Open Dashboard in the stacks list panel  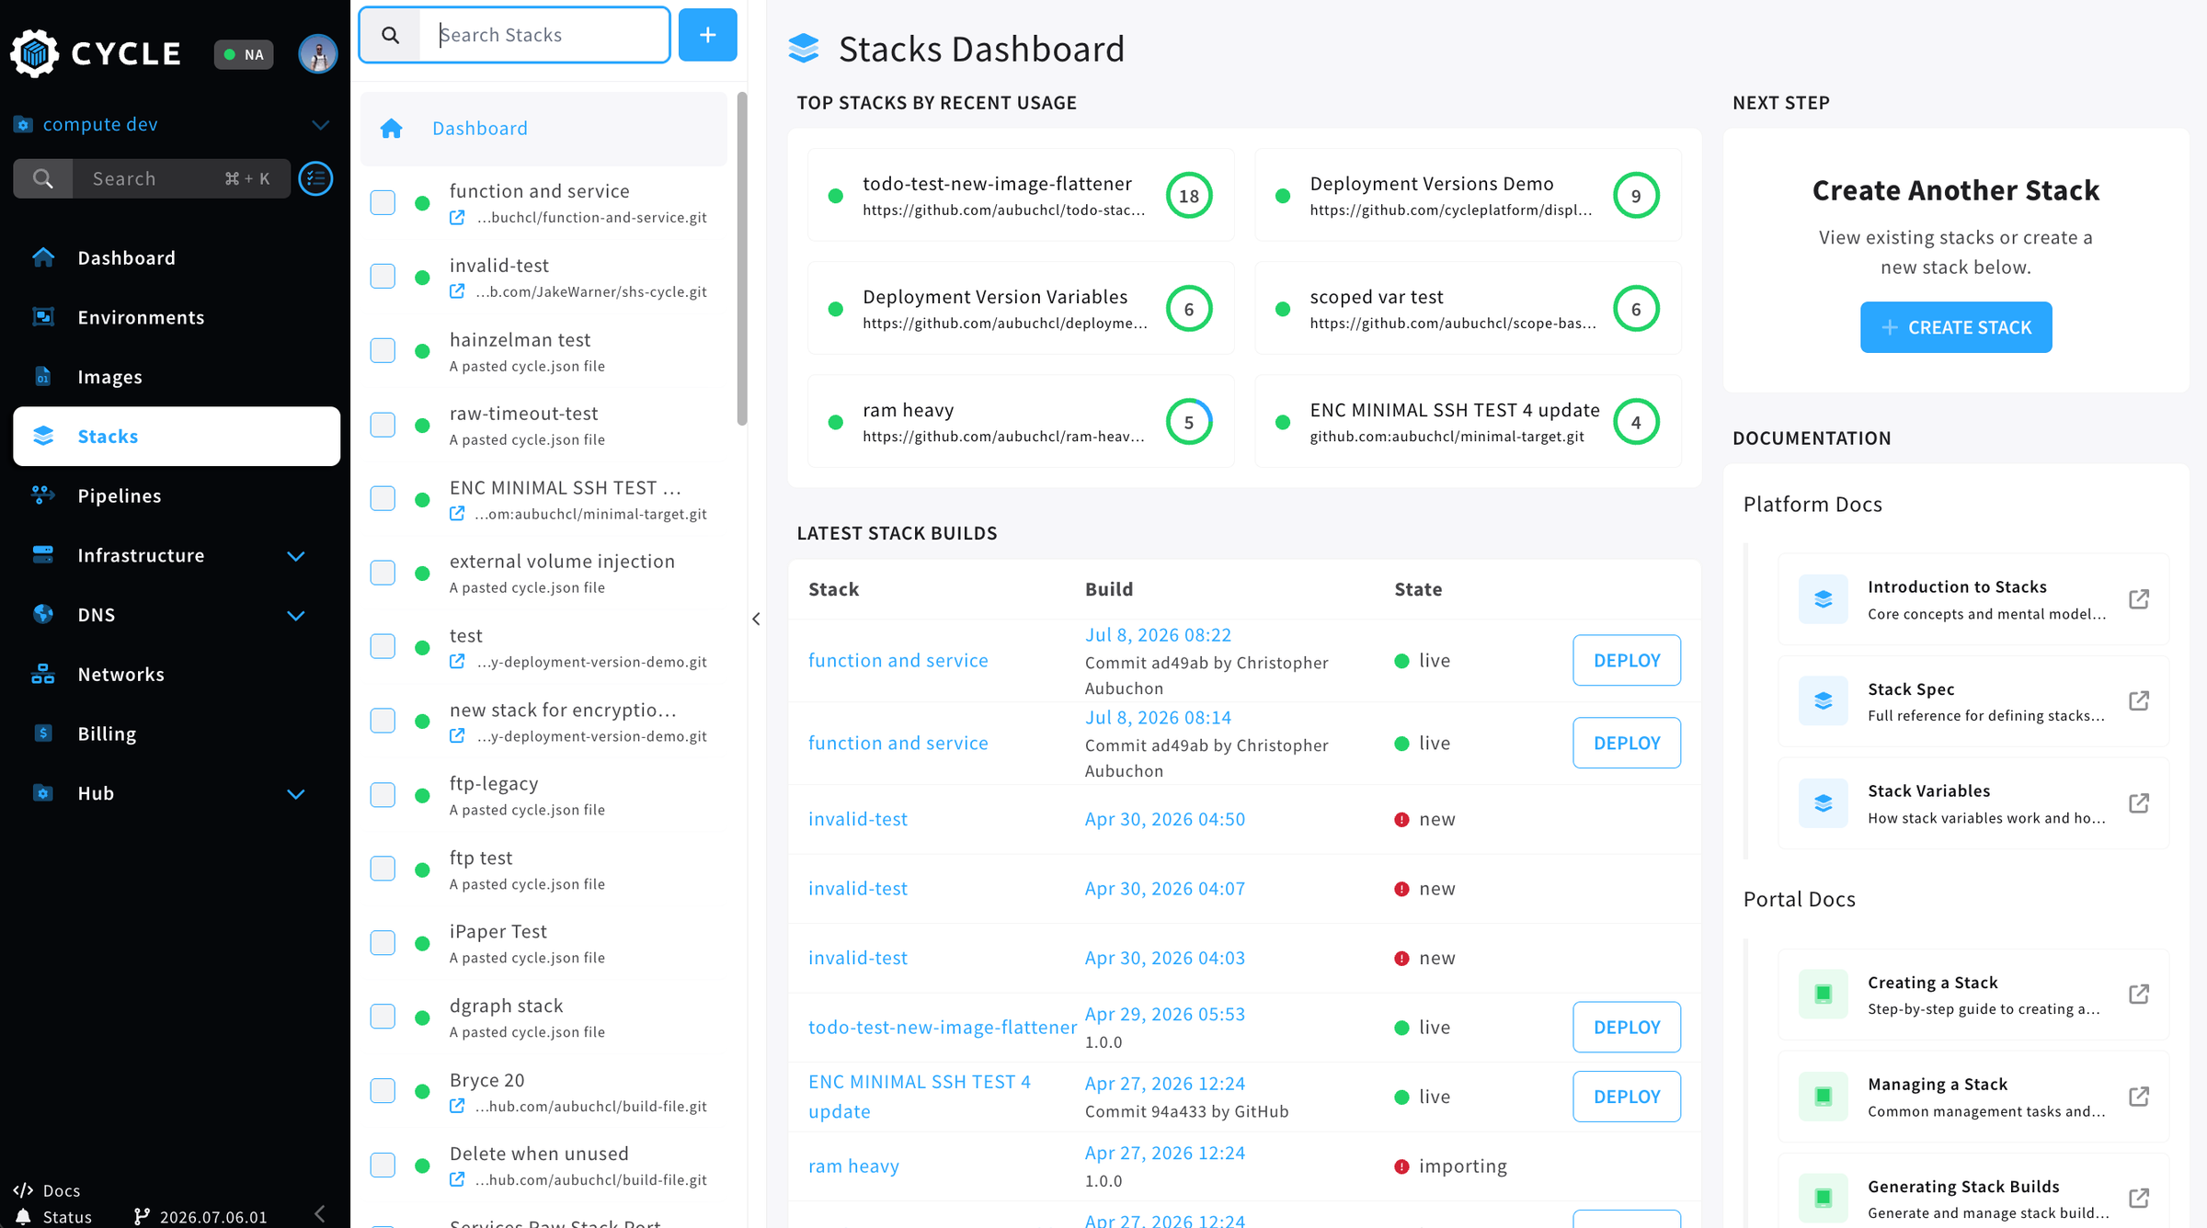pyautogui.click(x=543, y=129)
